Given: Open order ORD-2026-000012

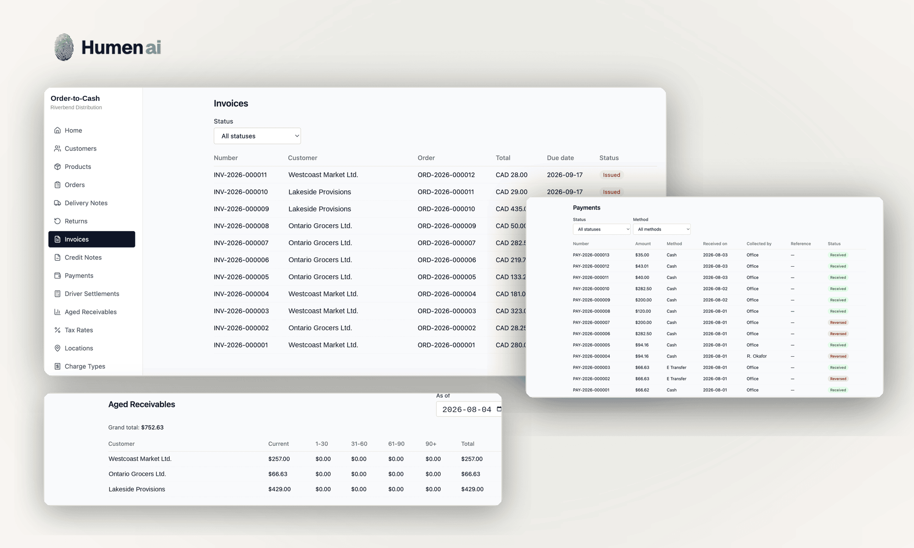Looking at the screenshot, I should point(446,175).
